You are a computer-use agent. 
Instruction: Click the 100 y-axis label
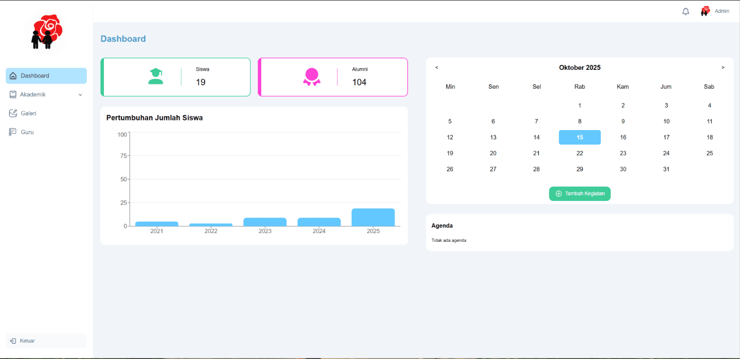pos(122,135)
